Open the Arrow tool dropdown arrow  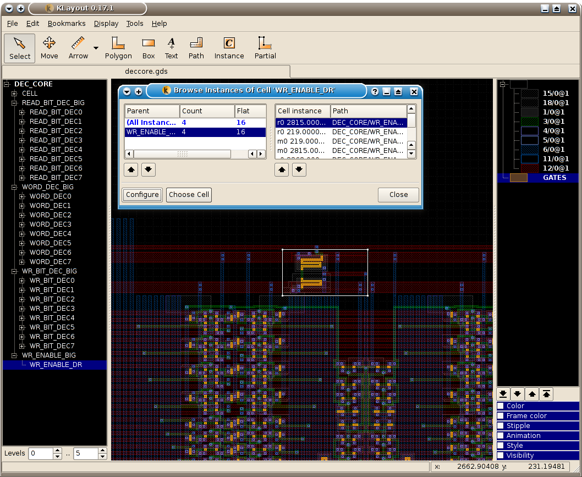coord(96,48)
